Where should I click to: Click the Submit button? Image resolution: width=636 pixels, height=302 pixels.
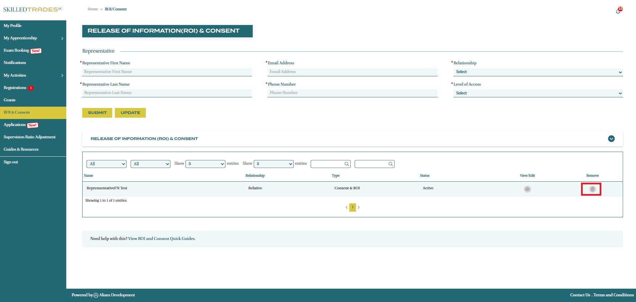click(97, 113)
